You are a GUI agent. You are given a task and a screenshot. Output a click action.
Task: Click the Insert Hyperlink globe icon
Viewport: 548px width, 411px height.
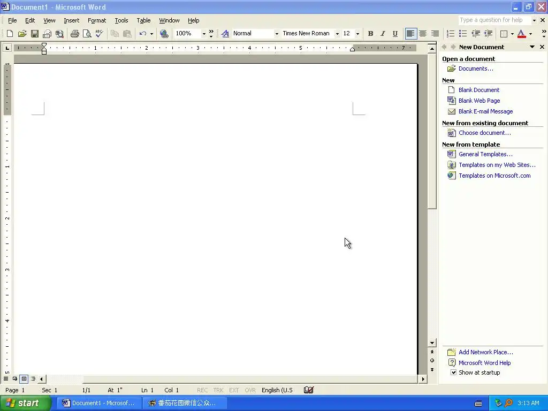[x=164, y=34]
